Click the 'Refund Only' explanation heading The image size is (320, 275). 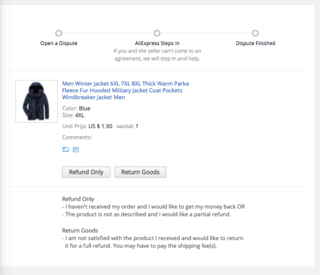78,199
